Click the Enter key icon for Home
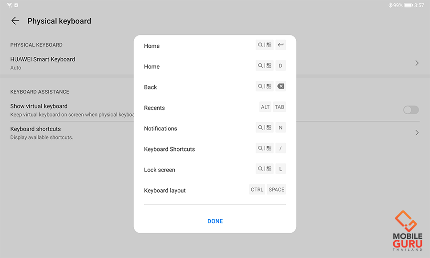The image size is (430, 258). point(281,45)
